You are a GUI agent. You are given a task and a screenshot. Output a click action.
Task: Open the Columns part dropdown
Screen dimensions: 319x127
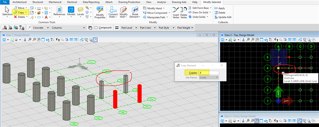tap(68, 28)
